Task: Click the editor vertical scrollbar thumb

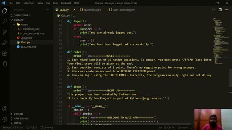Action: point(231,78)
